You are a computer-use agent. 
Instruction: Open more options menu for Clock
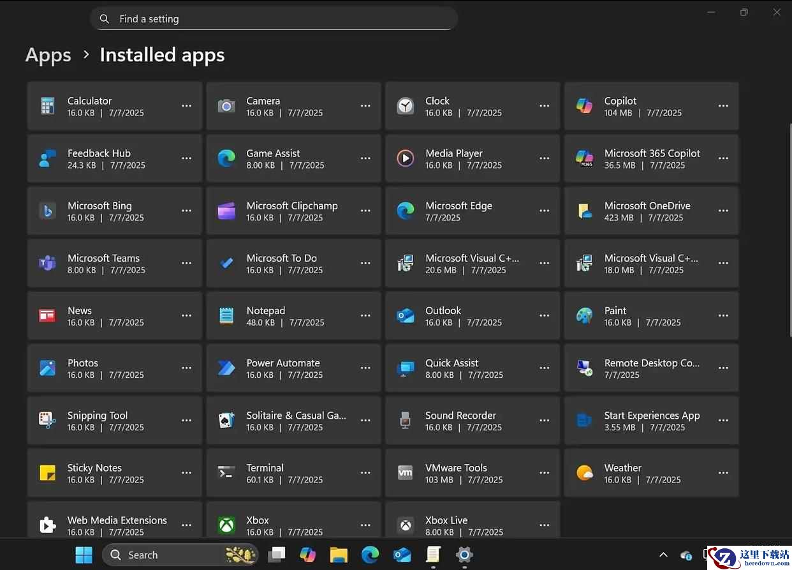[x=545, y=106]
